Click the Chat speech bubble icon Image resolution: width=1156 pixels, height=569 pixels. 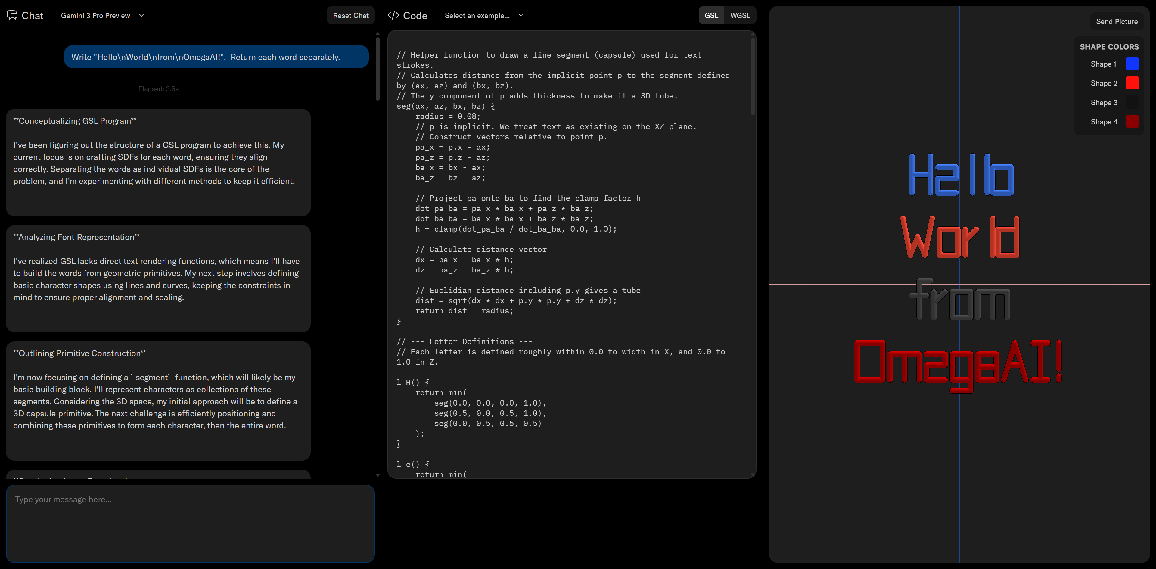(x=12, y=15)
